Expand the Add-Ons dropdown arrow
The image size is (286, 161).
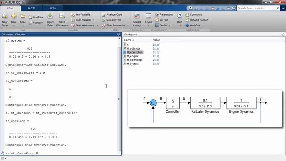[x=202, y=25]
